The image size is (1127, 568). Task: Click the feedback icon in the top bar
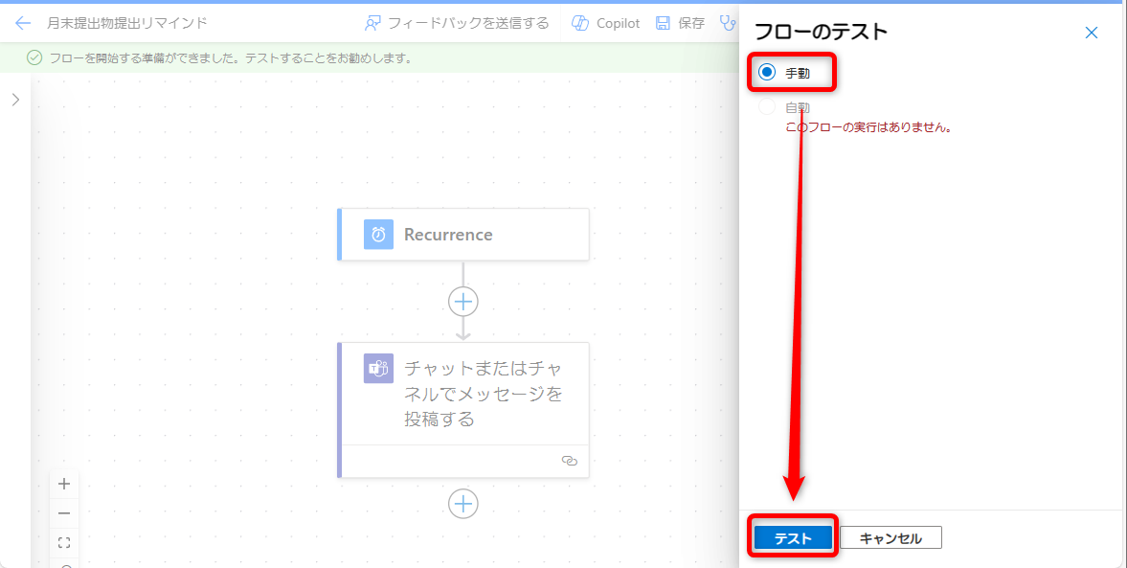click(x=372, y=23)
